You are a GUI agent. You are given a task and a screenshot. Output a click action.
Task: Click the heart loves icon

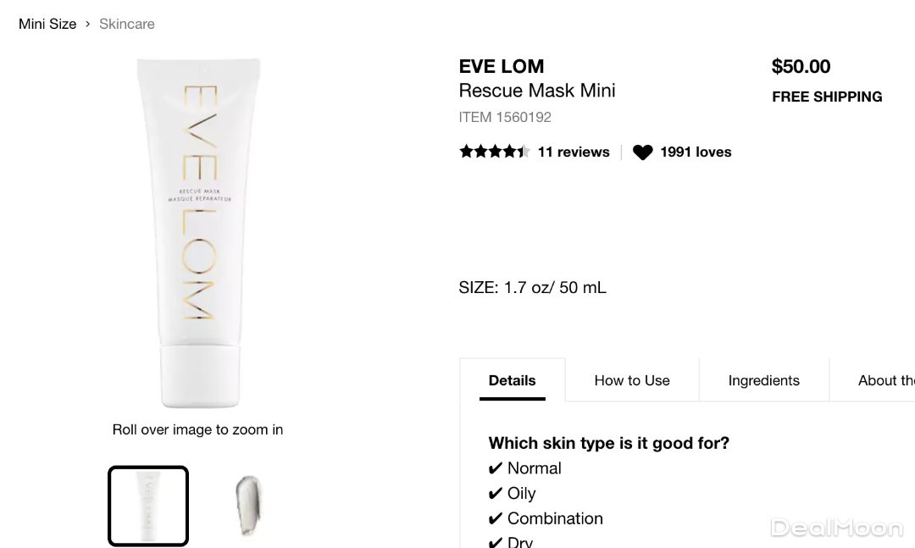pyautogui.click(x=643, y=152)
